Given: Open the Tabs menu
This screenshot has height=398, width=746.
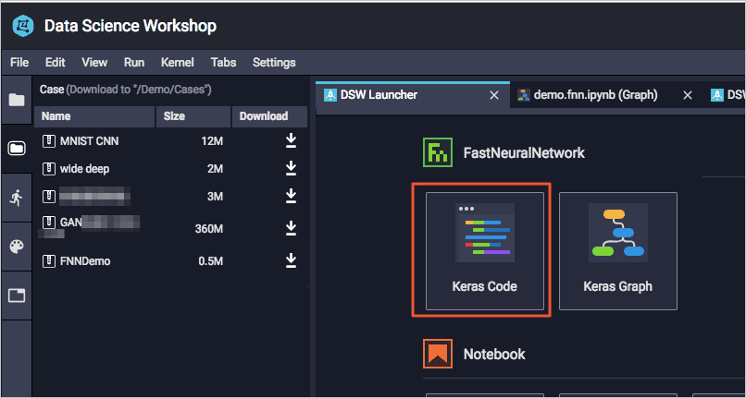Looking at the screenshot, I should (x=224, y=62).
